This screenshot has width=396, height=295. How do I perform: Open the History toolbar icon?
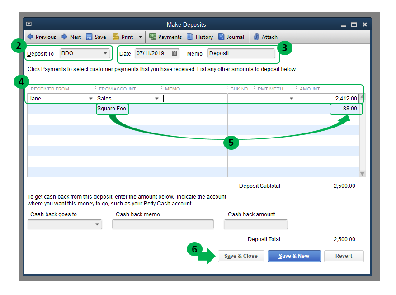coord(190,37)
